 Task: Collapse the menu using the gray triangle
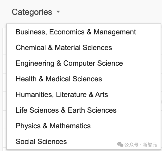coord(58,12)
